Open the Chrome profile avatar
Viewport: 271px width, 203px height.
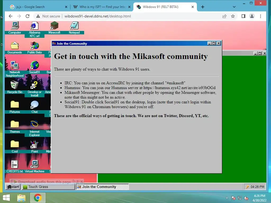coord(252,16)
